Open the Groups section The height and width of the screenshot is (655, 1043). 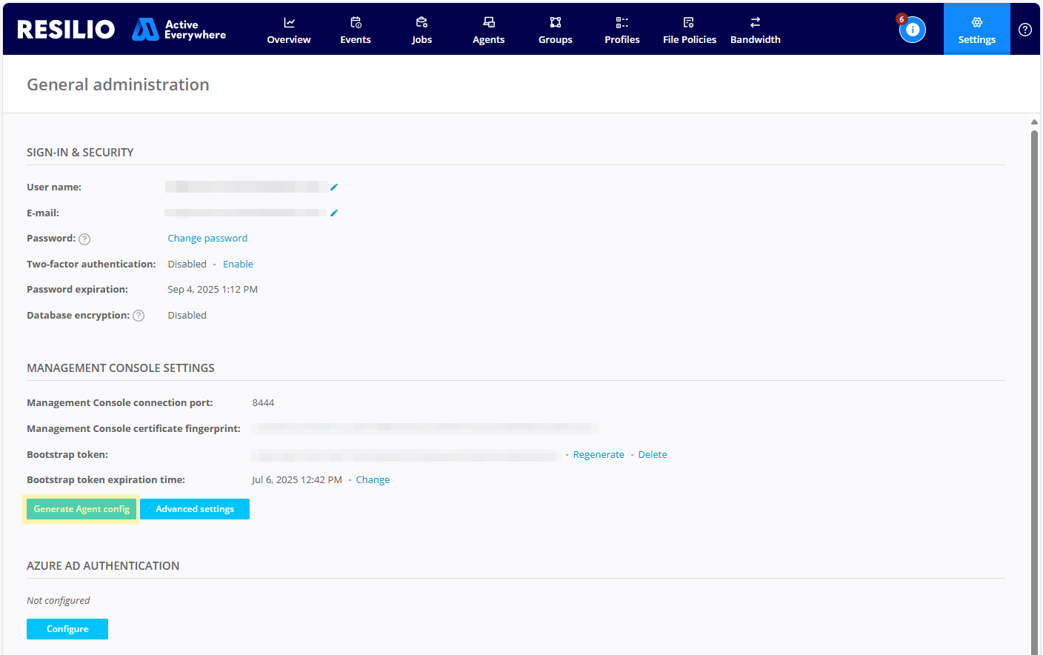click(x=555, y=30)
